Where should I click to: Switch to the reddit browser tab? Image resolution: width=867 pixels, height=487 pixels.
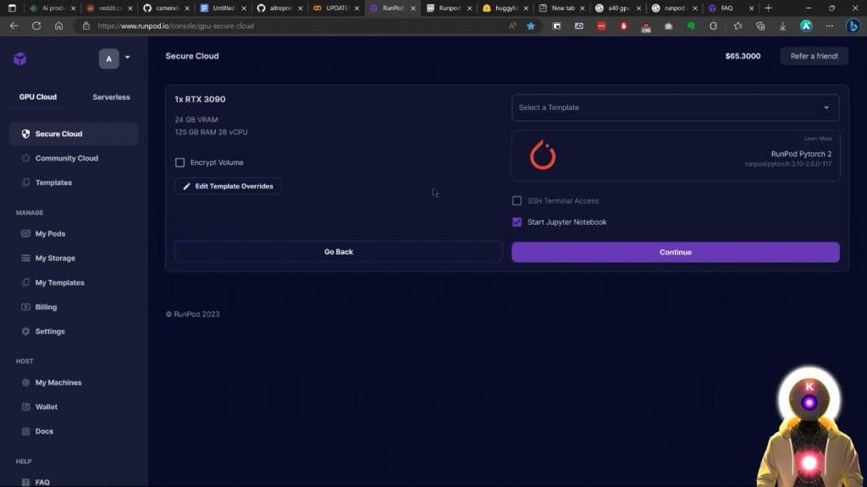coord(108,8)
